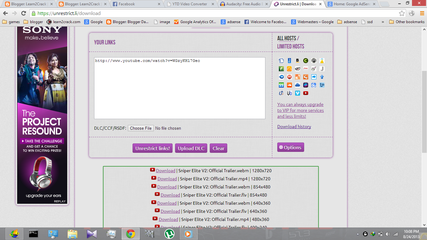Click the Upload DLC button

pyautogui.click(x=191, y=148)
